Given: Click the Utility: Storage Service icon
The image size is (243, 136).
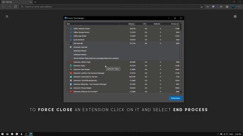Looking at the screenshot, I should tap(71, 32).
